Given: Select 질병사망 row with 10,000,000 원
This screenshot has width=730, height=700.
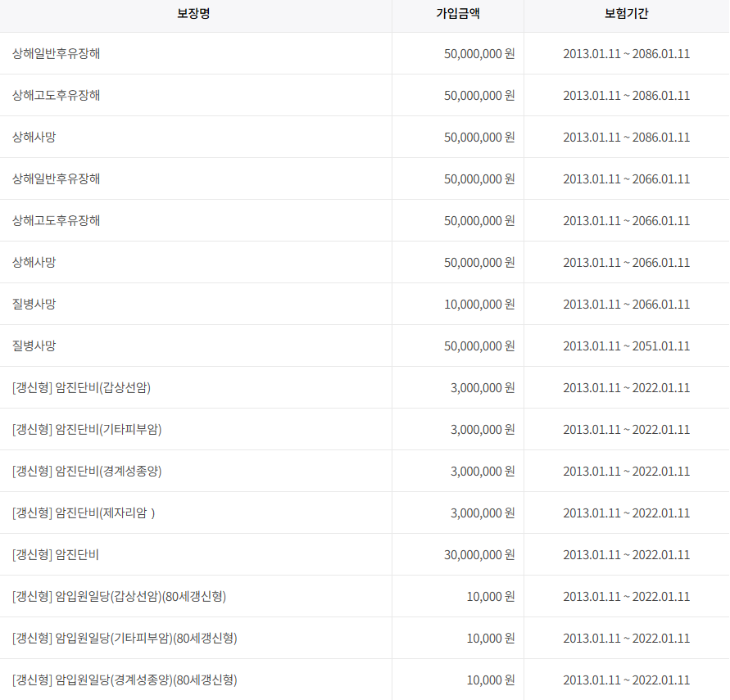Looking at the screenshot, I should (365, 305).
